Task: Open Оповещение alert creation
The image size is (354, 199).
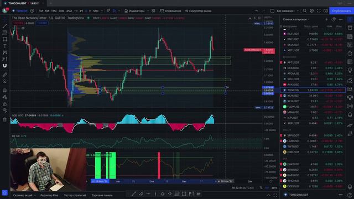Action: click(x=170, y=11)
